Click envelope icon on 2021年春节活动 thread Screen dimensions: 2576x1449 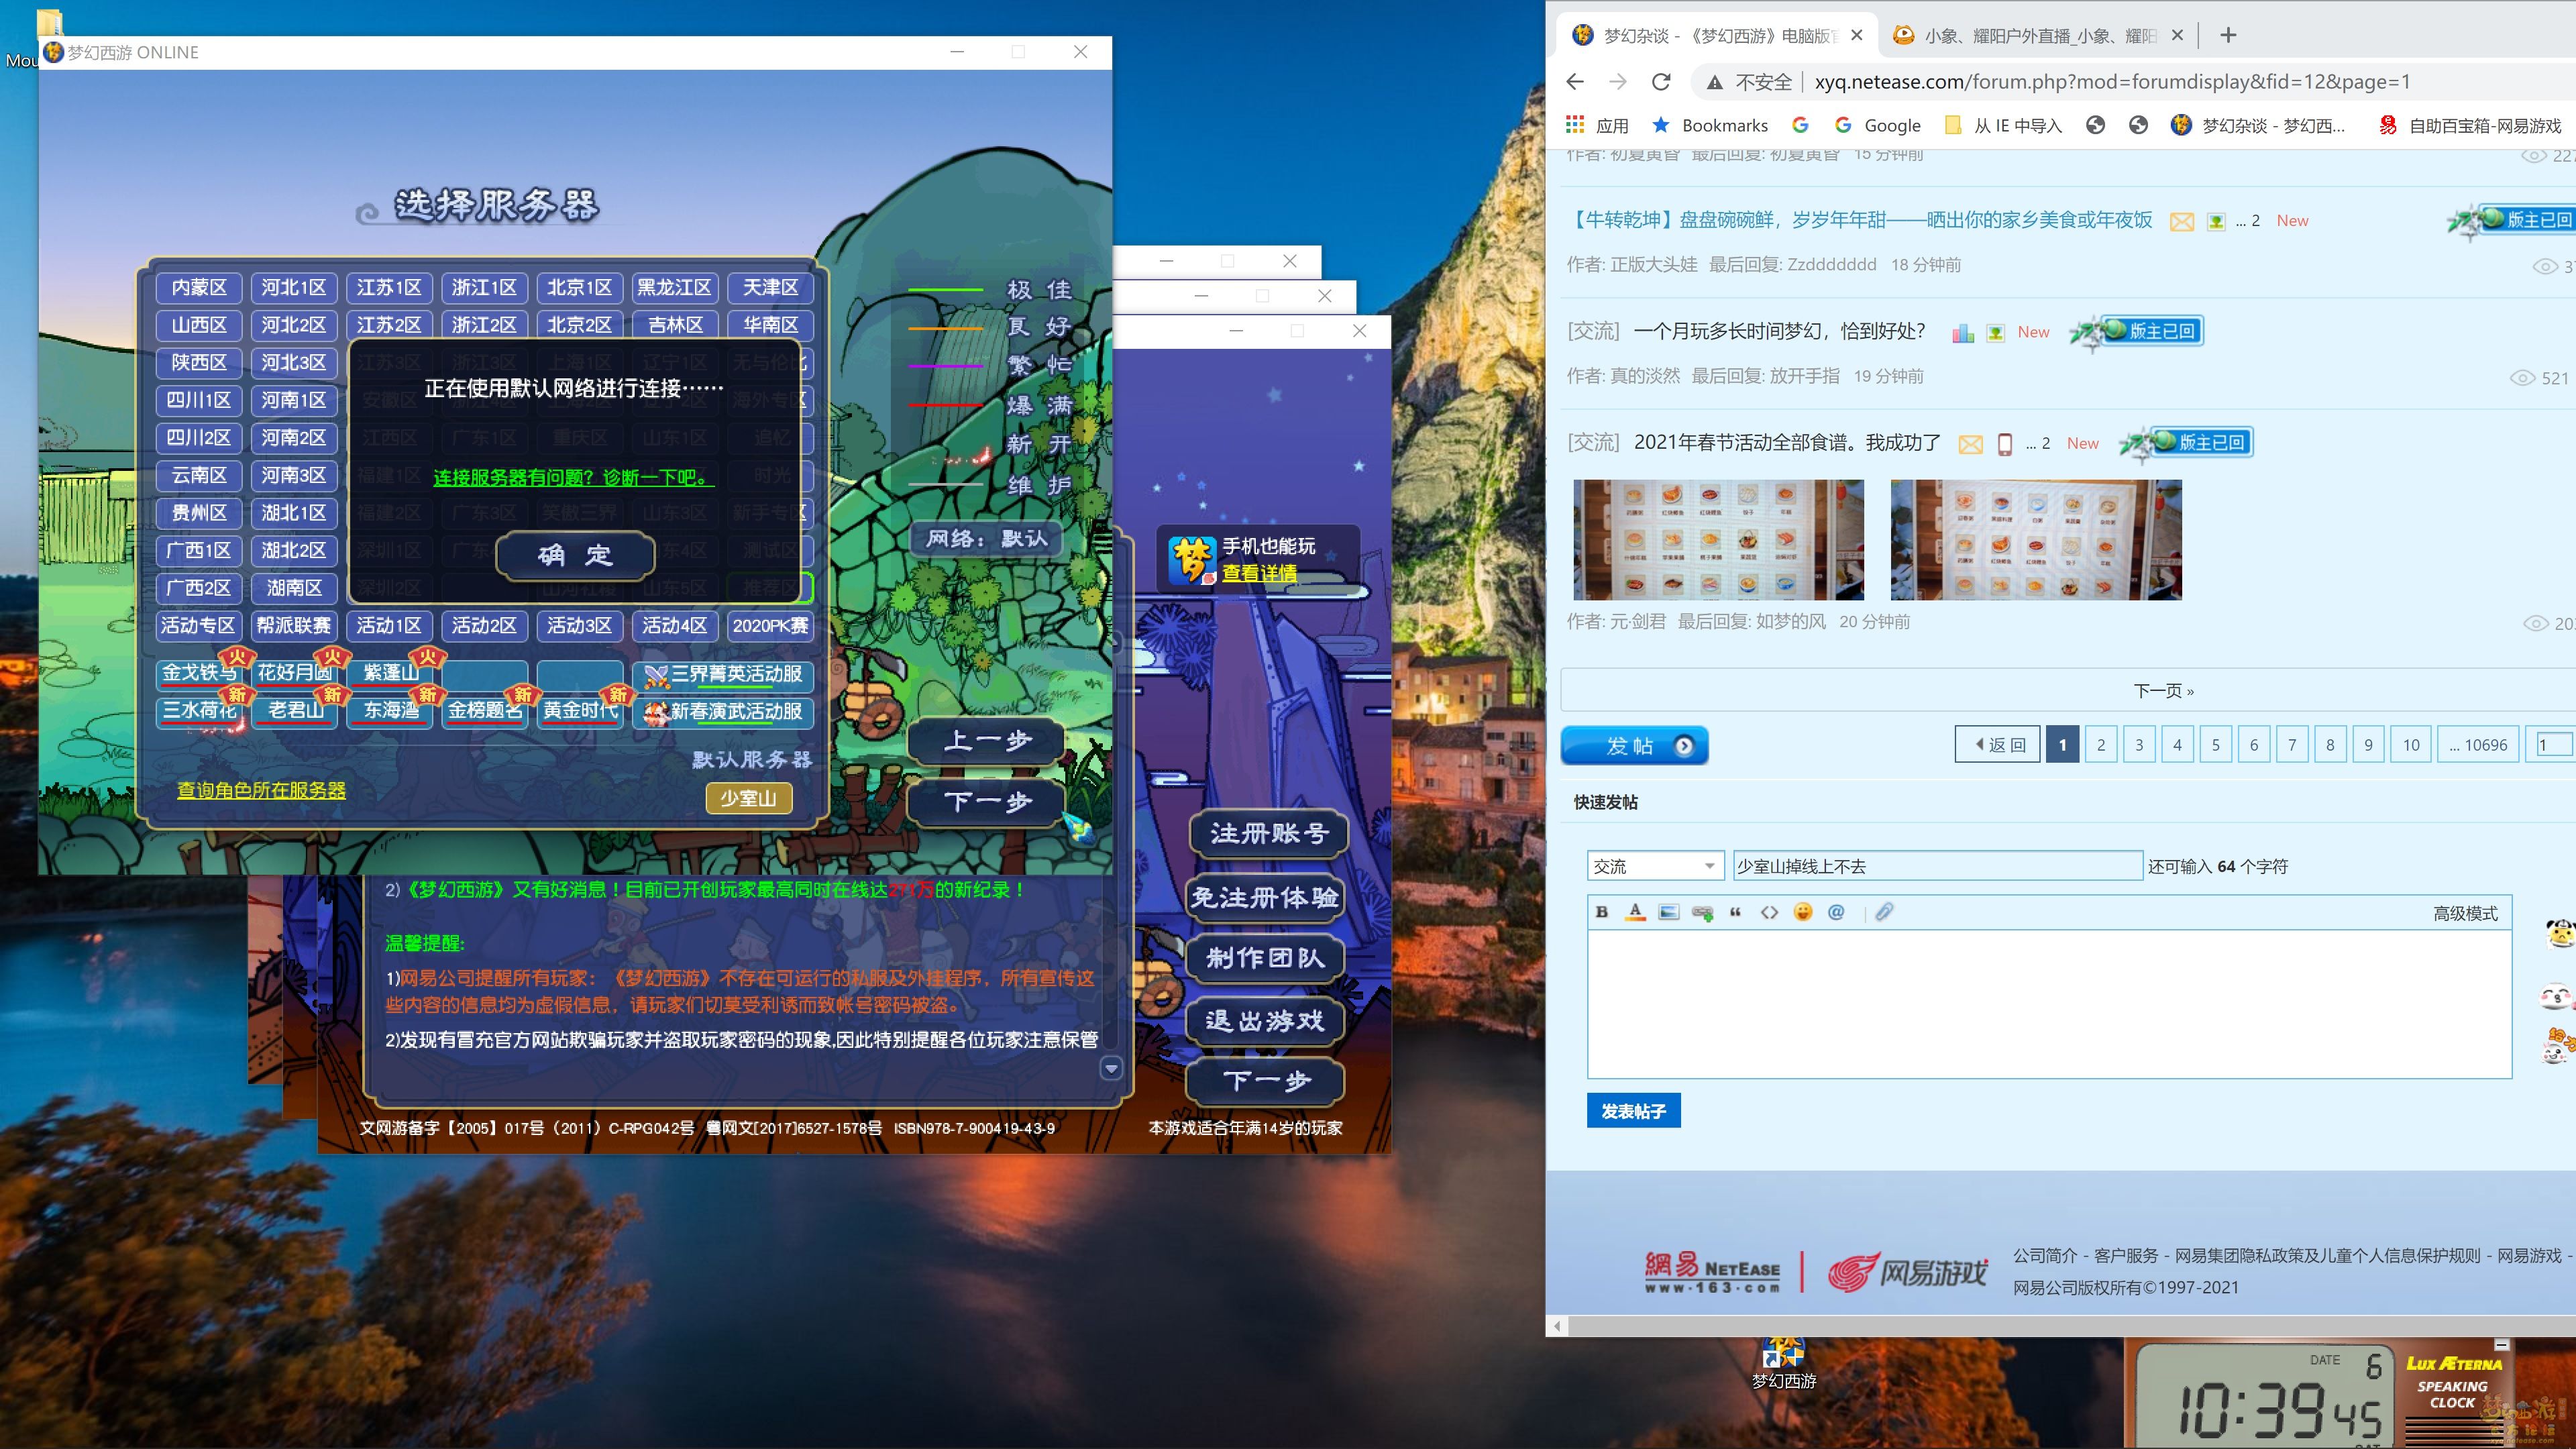(1970, 444)
